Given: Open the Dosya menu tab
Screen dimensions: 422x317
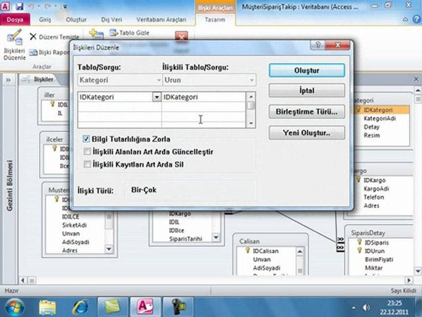Looking at the screenshot, I should click(x=15, y=19).
